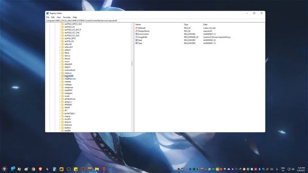Image resolution: width=308 pixels, height=173 pixels.
Task: Open File Explorer from the taskbar
Action: 97,169
